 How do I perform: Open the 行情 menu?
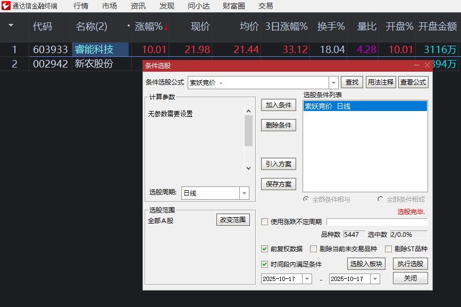[80, 6]
